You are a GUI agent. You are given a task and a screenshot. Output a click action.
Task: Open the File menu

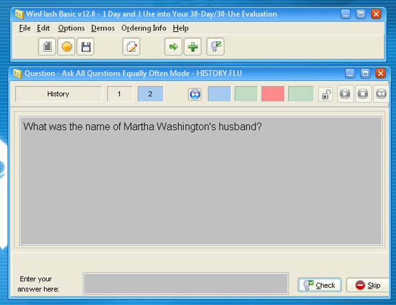click(24, 28)
